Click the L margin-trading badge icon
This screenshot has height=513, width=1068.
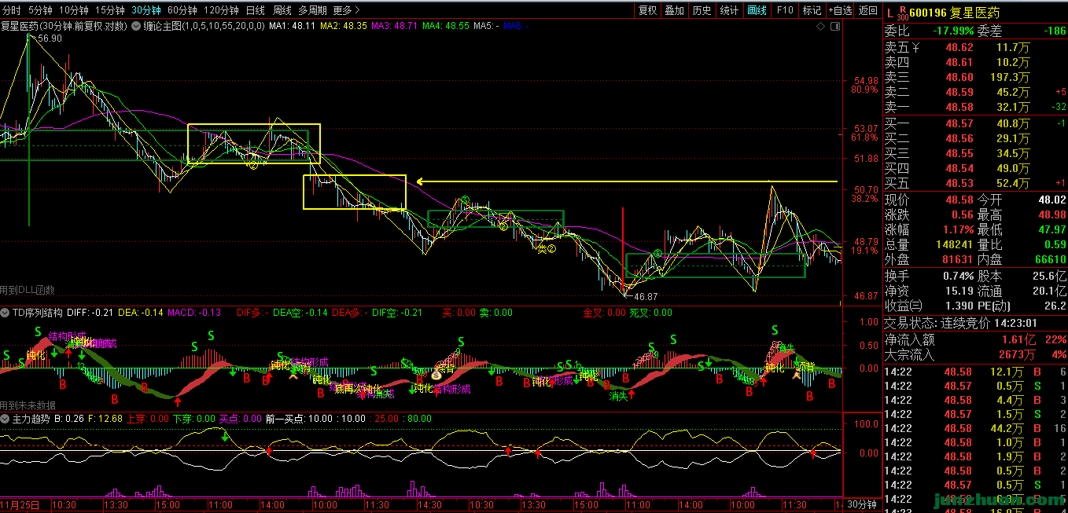click(889, 13)
